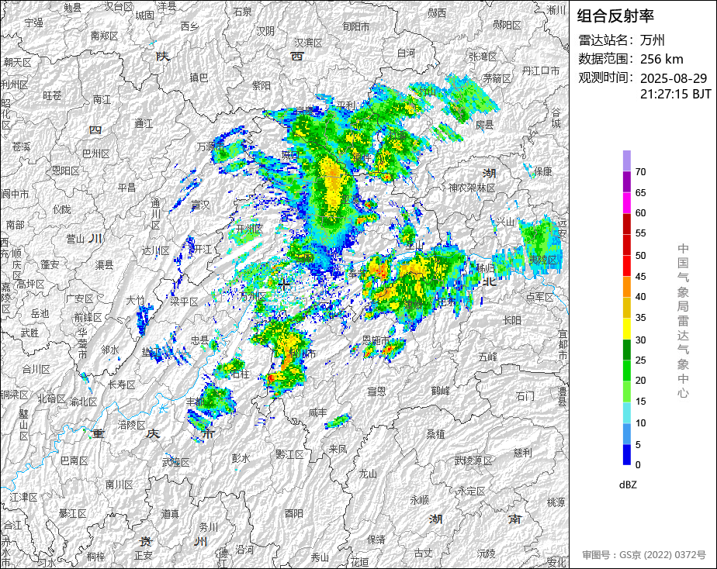717x569 pixels.
Task: Click the 梁平区 map label
Action: point(184,302)
